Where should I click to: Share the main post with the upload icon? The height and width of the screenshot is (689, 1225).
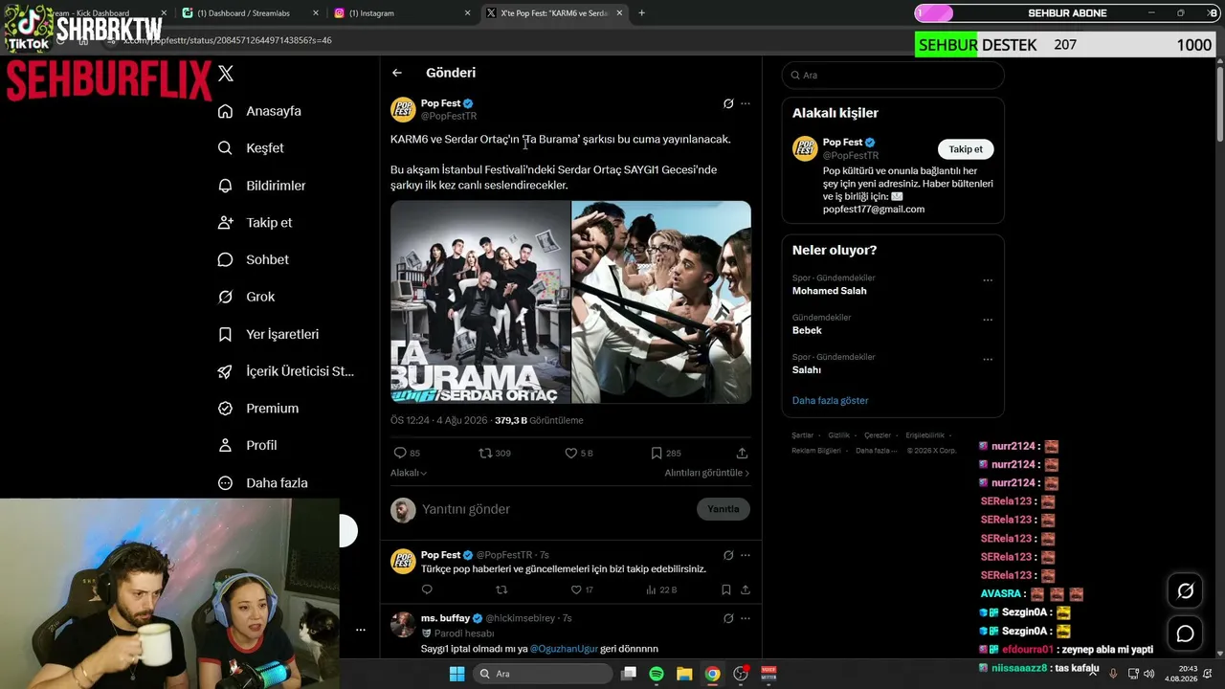(x=742, y=453)
